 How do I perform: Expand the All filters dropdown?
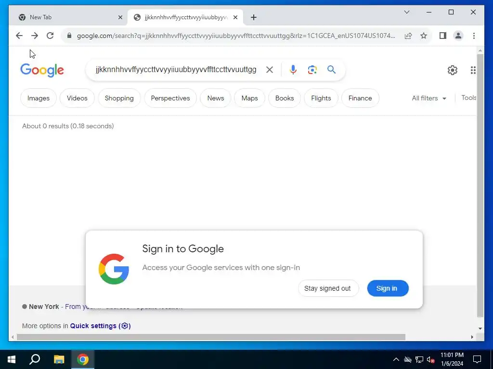coord(429,98)
